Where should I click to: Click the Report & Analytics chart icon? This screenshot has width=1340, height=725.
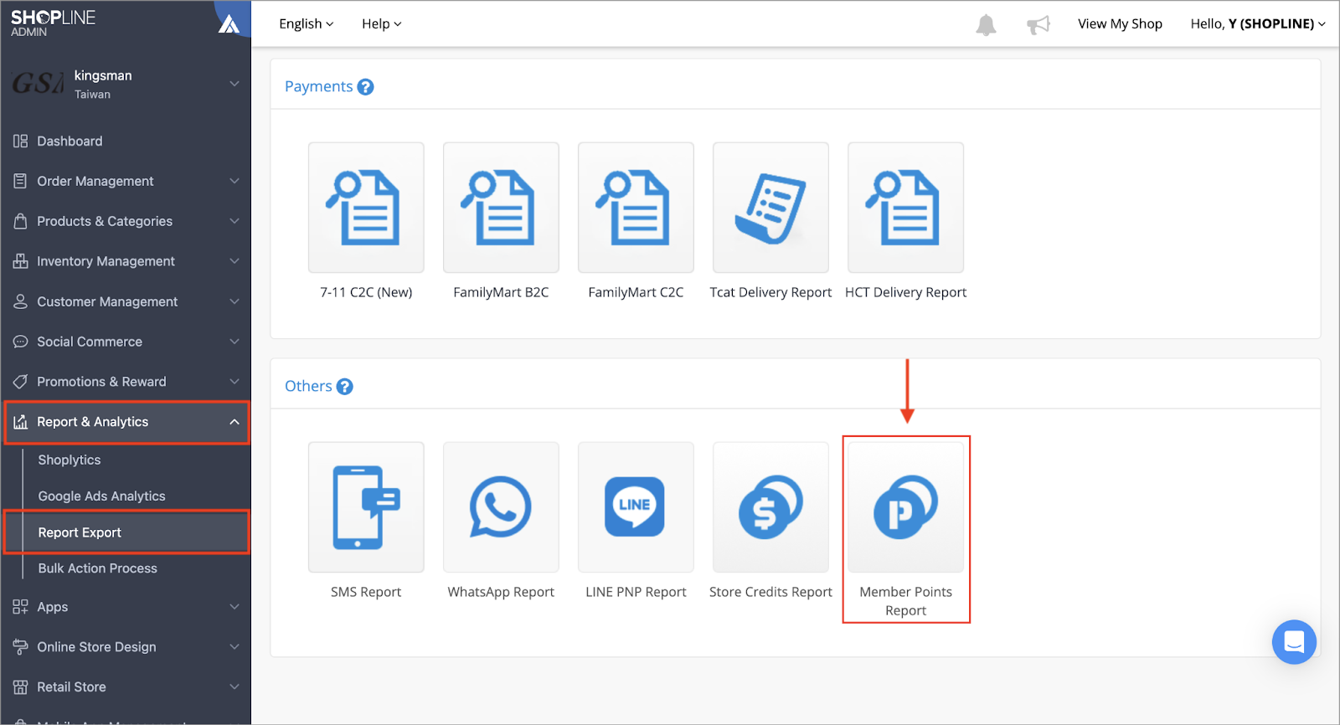[x=20, y=422]
